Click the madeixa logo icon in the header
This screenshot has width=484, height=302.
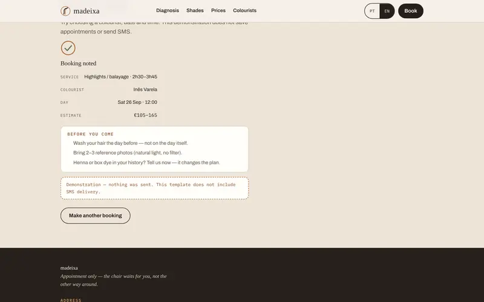click(65, 11)
